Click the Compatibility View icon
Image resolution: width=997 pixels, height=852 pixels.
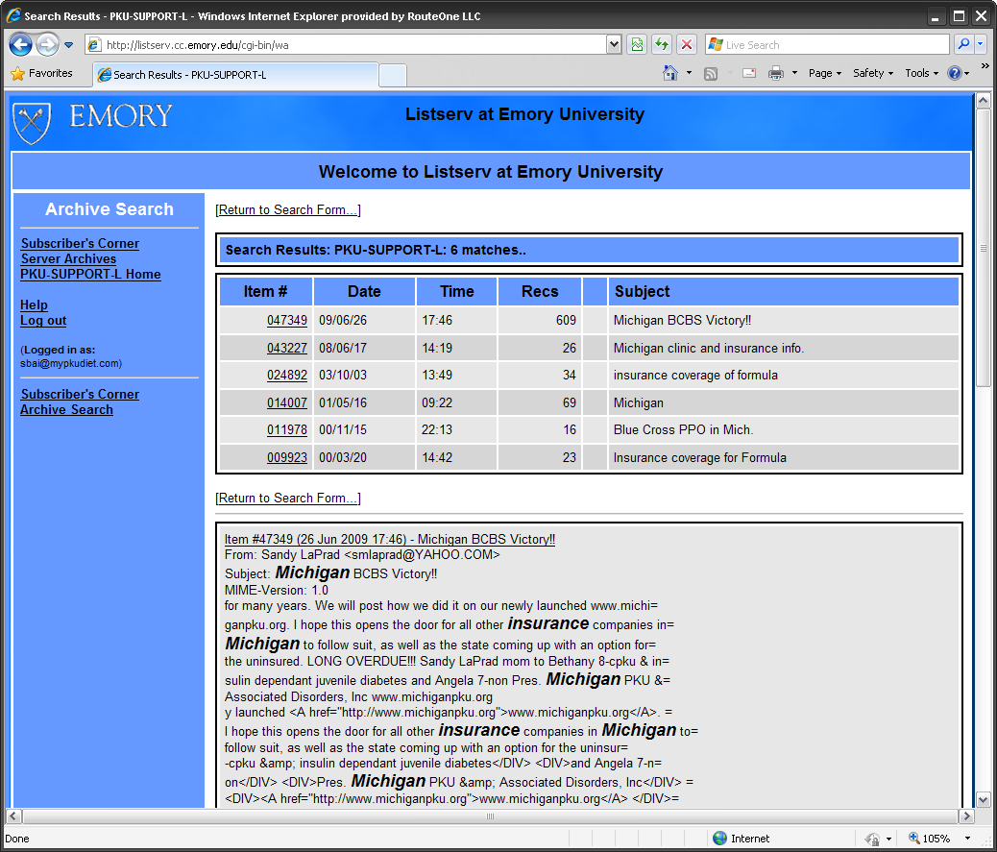[637, 44]
